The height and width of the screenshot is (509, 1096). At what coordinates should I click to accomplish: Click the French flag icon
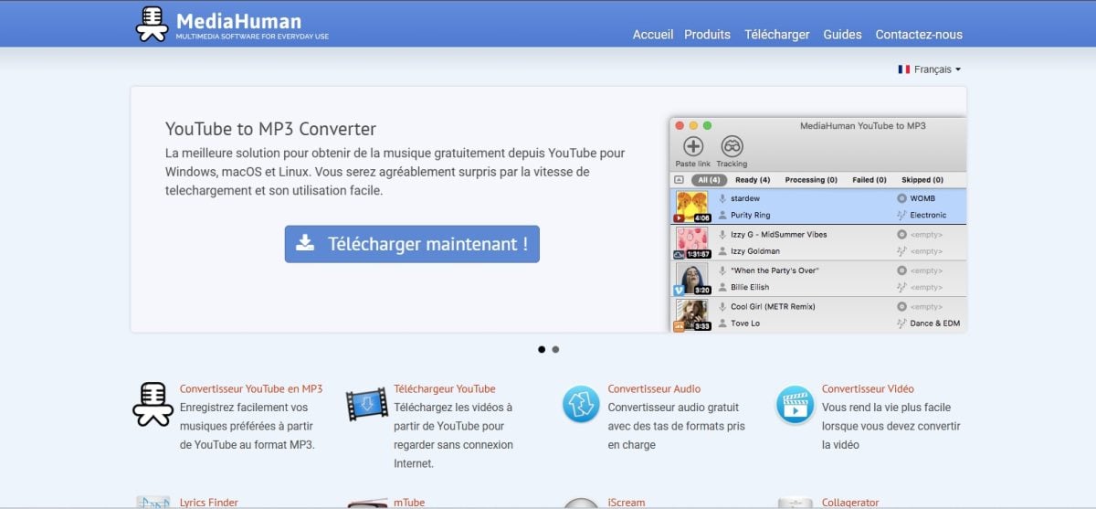(903, 69)
